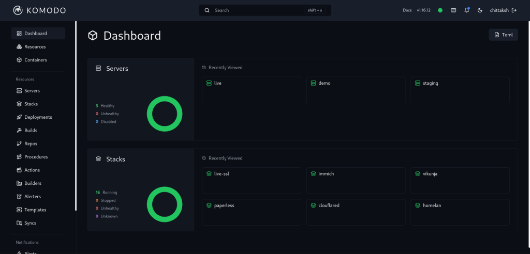This screenshot has width=530, height=254.
Task: Click the sidebar vertical scrollbar
Action: [76, 116]
